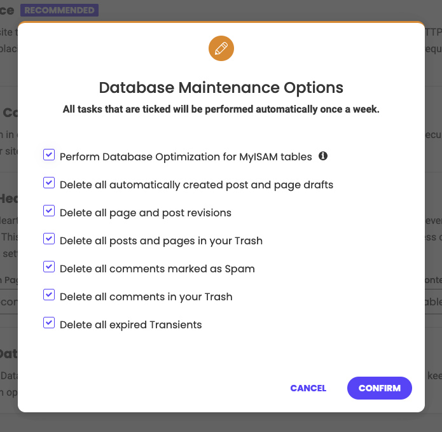Confirm the database maintenance options
Viewport: 442px width, 432px height.
(x=380, y=388)
